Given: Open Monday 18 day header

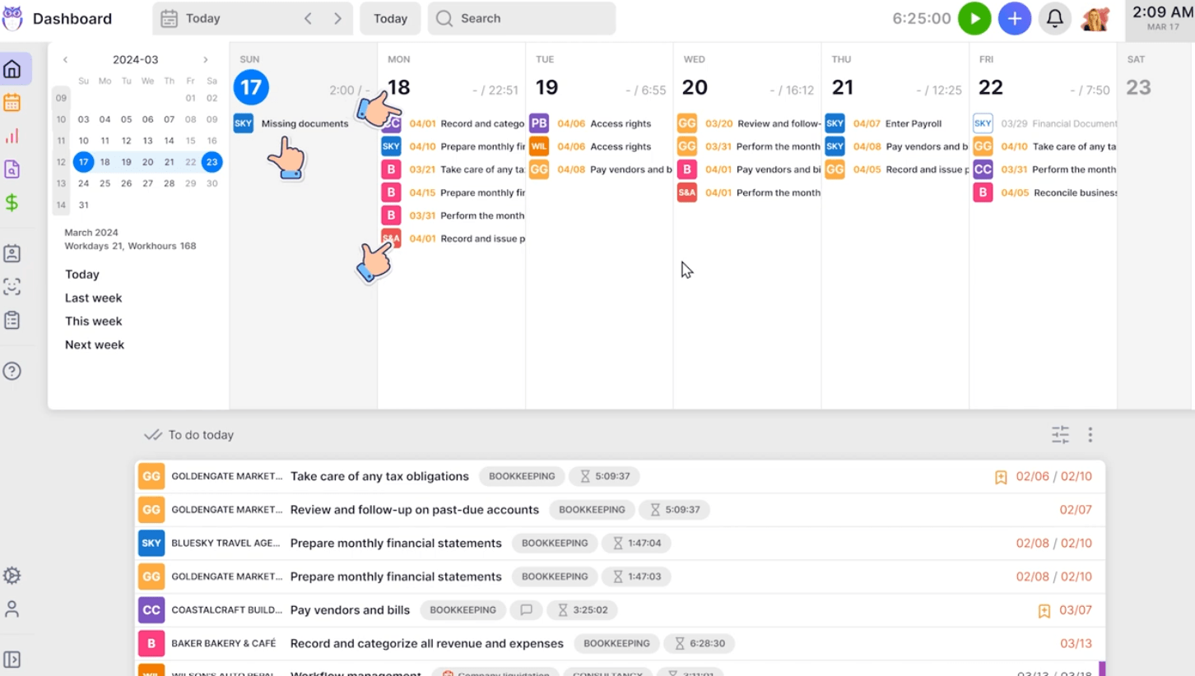Looking at the screenshot, I should pyautogui.click(x=398, y=87).
